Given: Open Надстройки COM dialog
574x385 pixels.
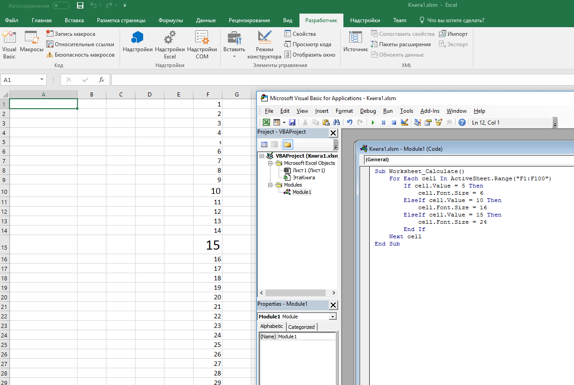Looking at the screenshot, I should pyautogui.click(x=202, y=45).
